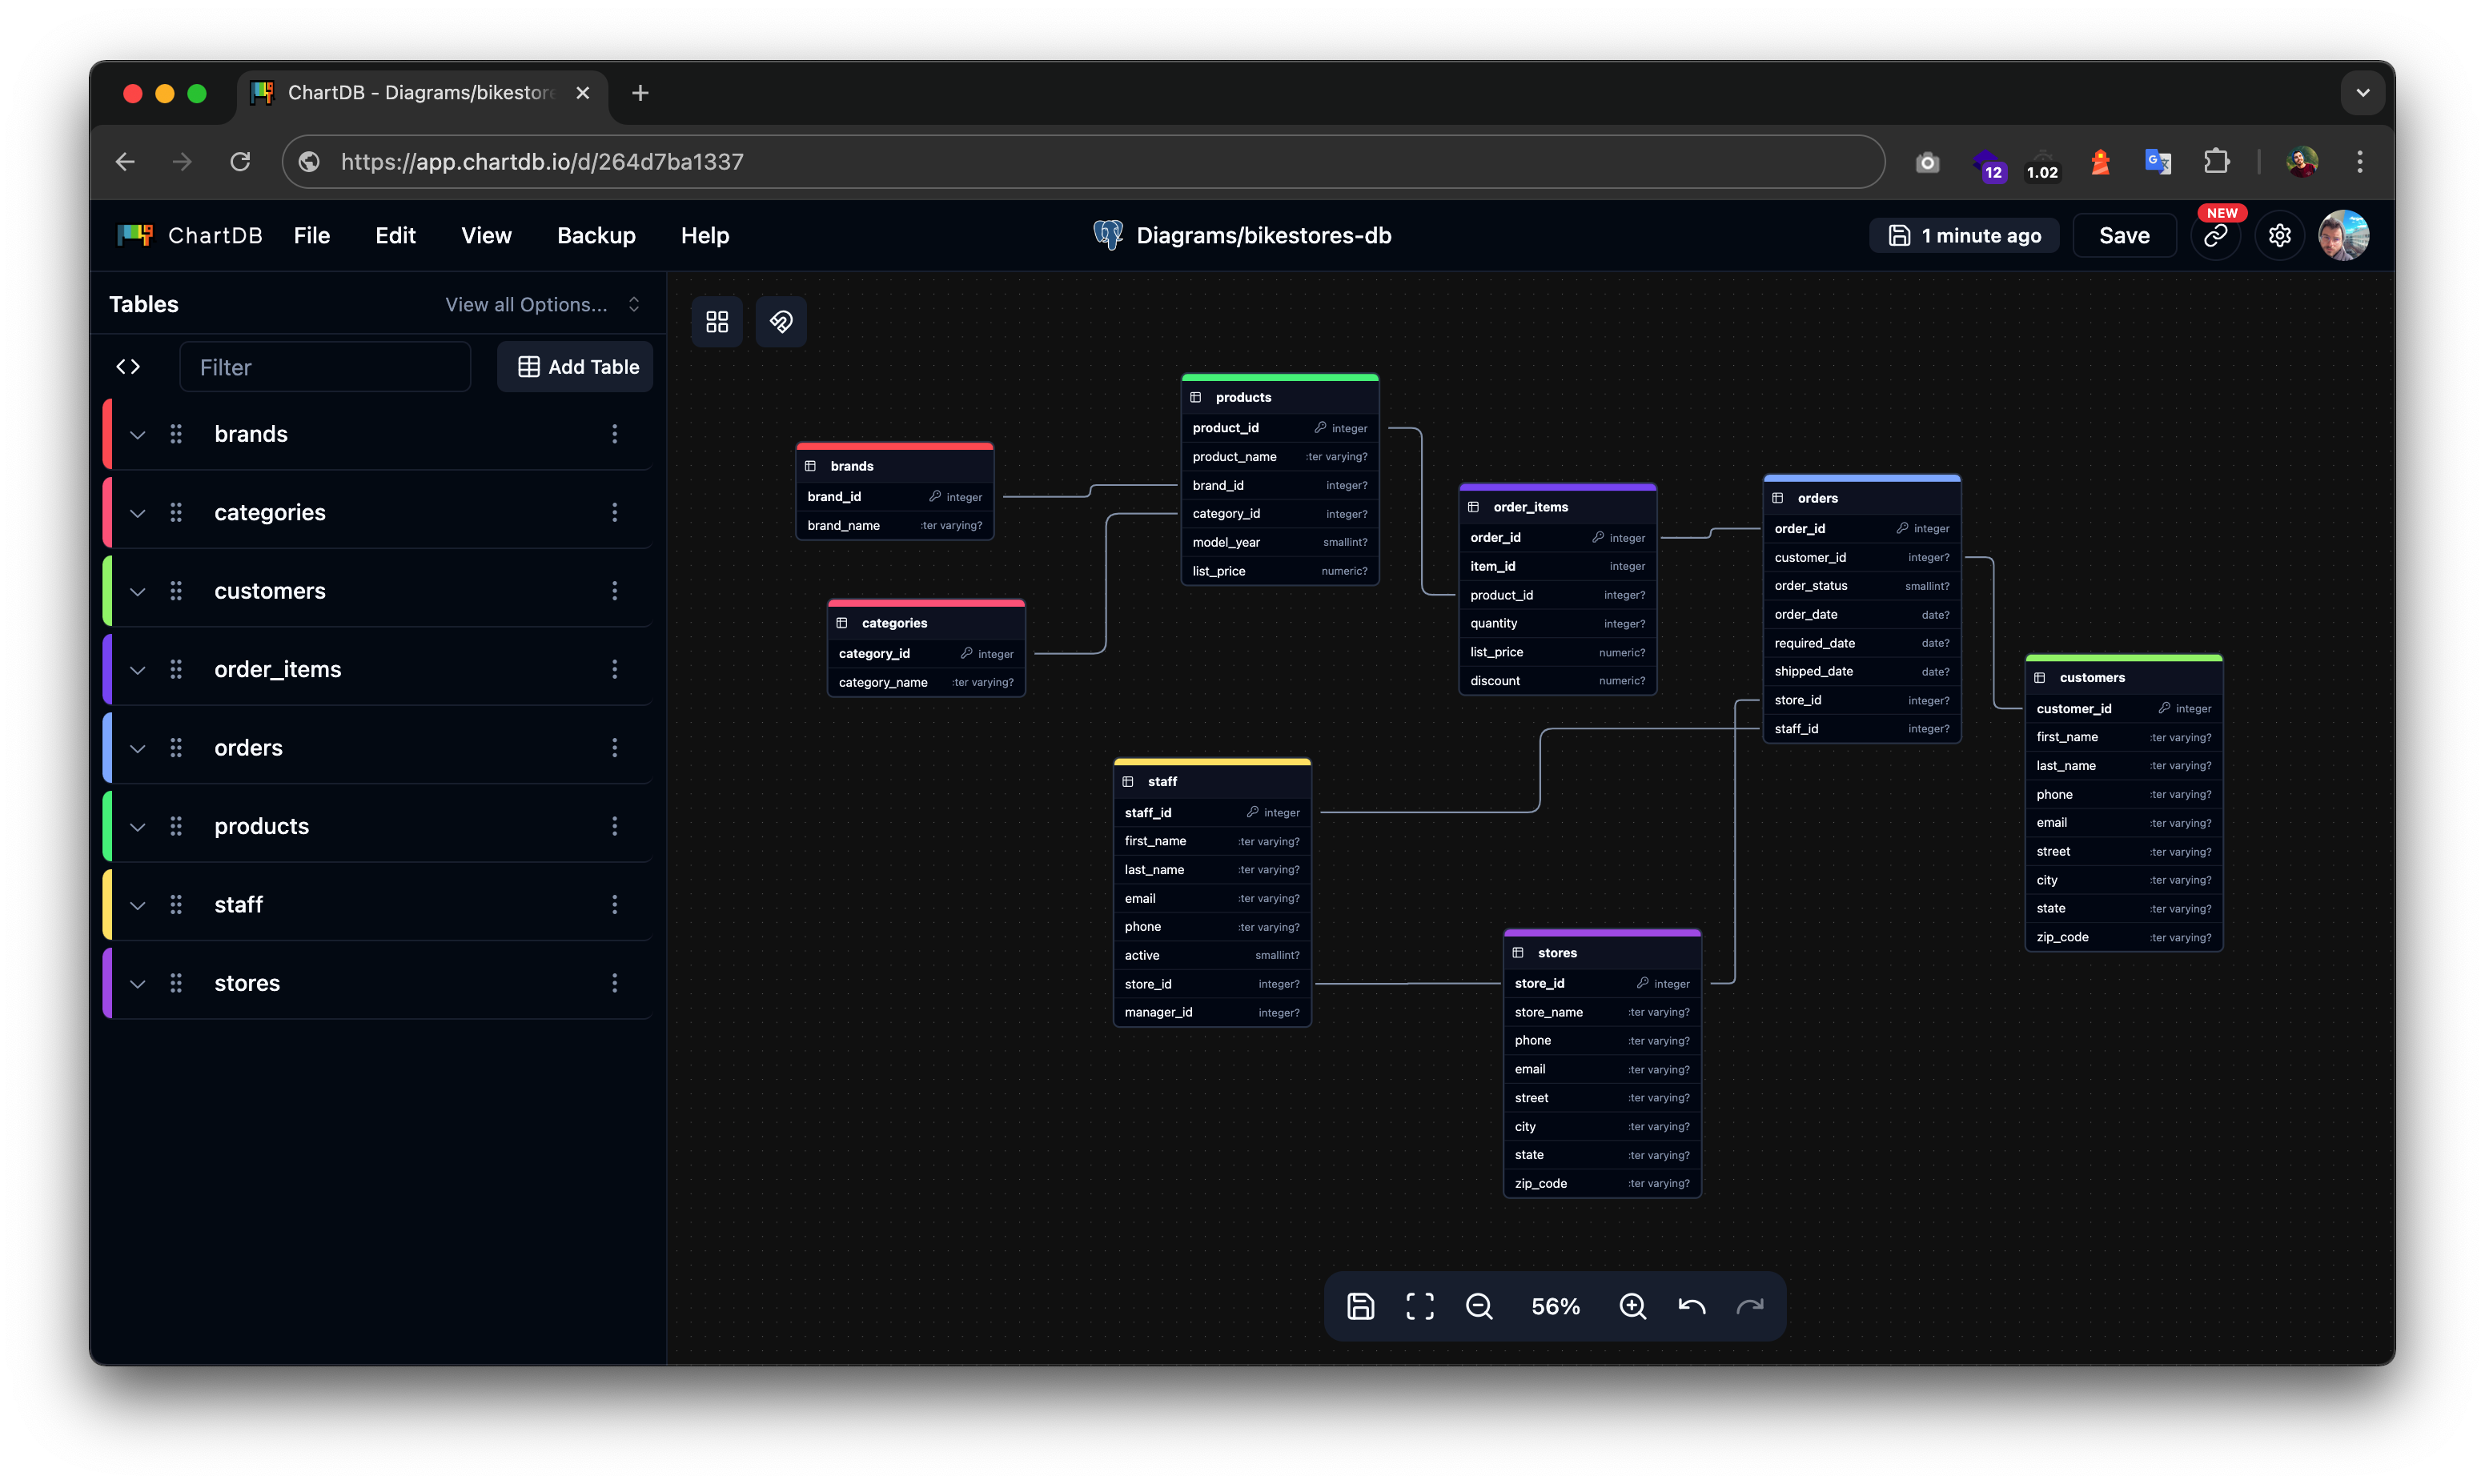This screenshot has height=1484, width=2485.
Task: Click the save disk icon in the bottom toolbar
Action: tap(1360, 1306)
